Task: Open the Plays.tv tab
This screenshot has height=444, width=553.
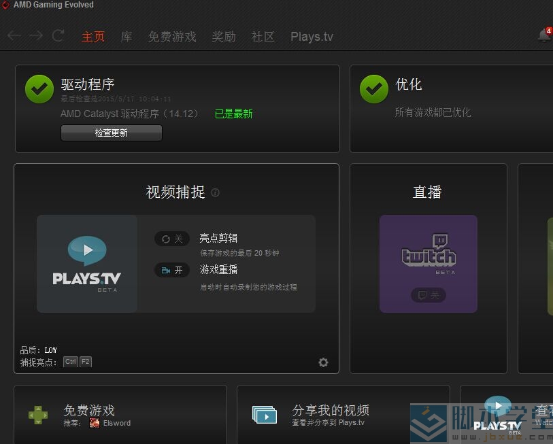Action: point(312,36)
